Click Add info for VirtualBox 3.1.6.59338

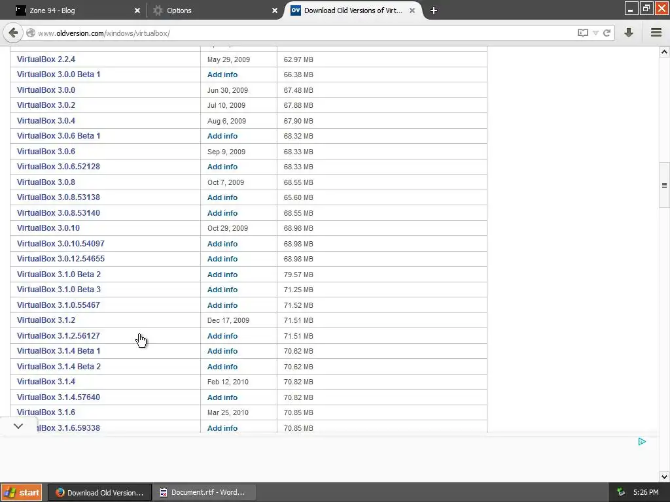222,428
